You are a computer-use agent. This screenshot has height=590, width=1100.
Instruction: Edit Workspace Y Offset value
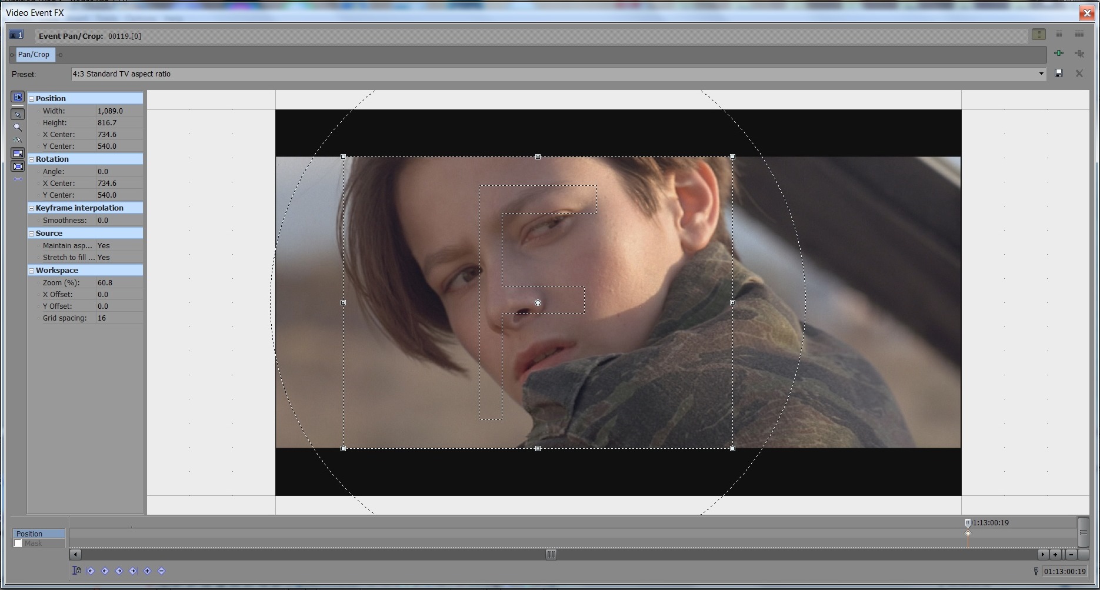coord(119,306)
